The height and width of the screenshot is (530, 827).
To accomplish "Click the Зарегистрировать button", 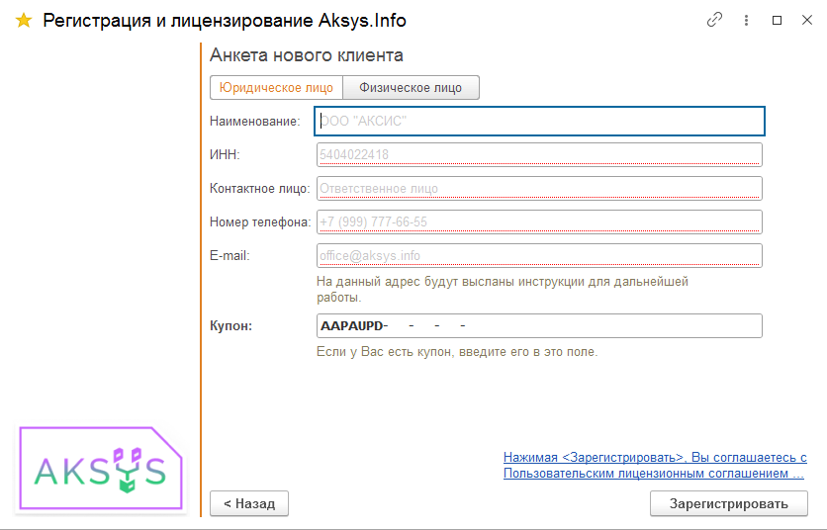I will click(729, 503).
